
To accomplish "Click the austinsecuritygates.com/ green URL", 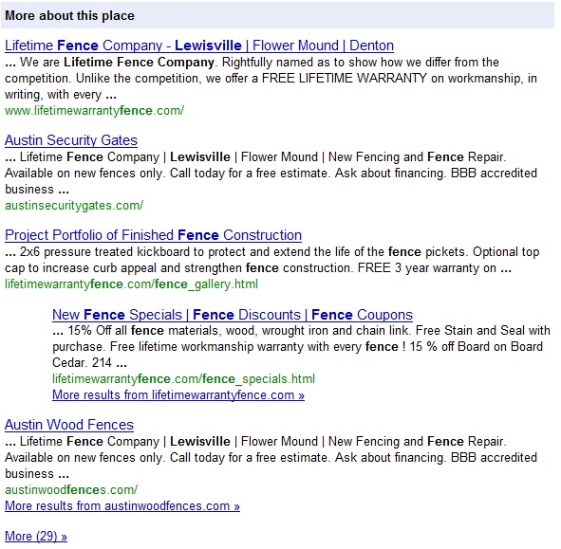I will tap(74, 206).
